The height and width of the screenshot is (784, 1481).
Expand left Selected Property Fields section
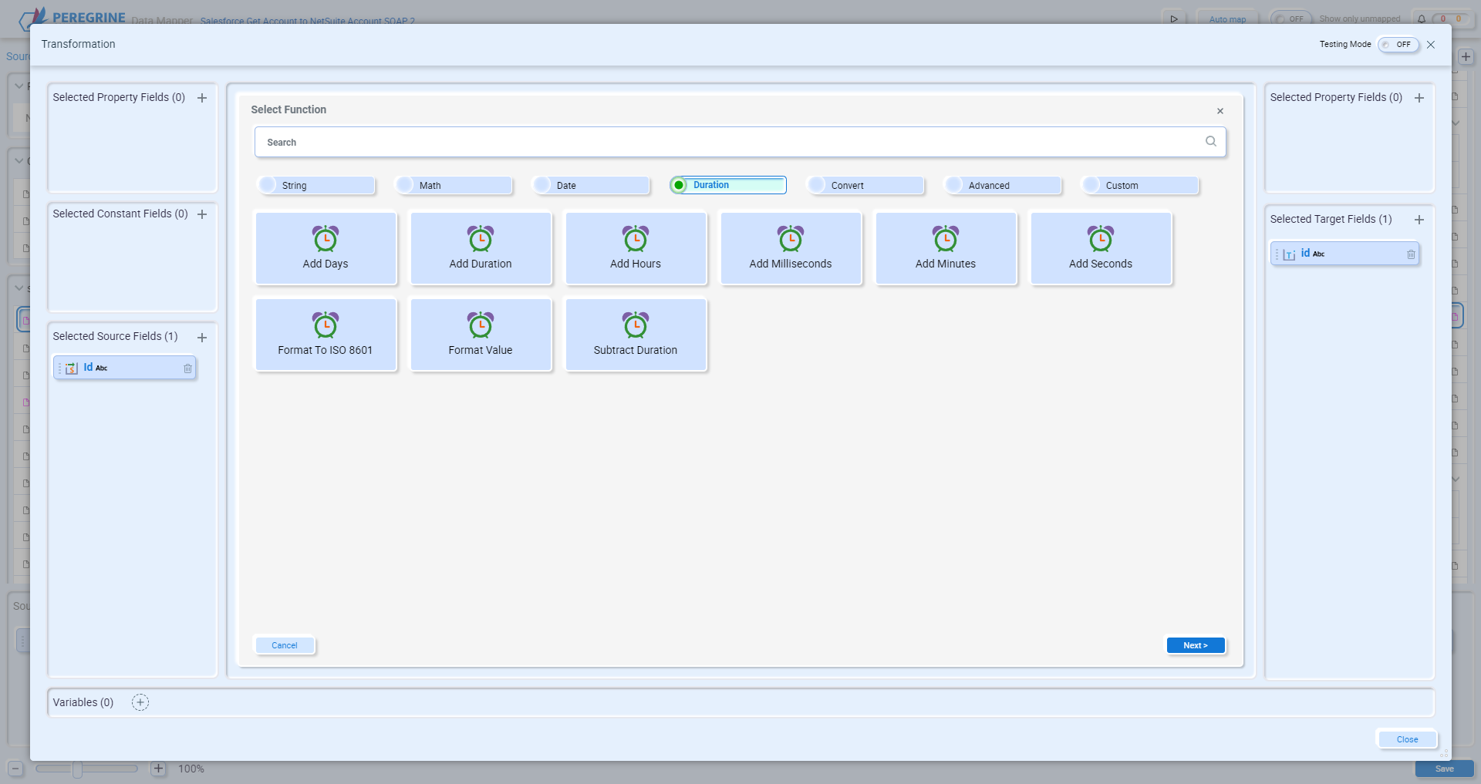tap(202, 98)
